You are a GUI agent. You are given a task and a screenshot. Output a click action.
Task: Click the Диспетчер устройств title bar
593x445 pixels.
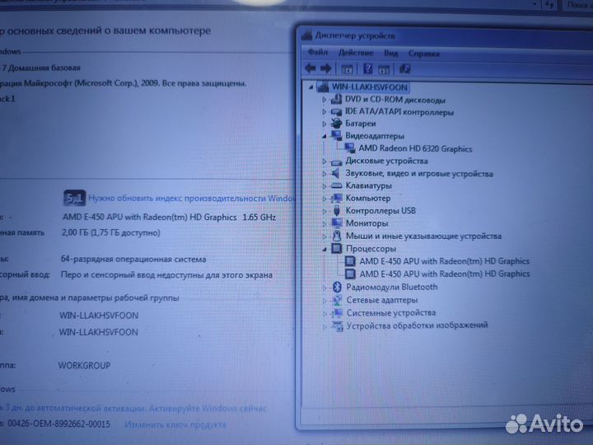coord(446,36)
